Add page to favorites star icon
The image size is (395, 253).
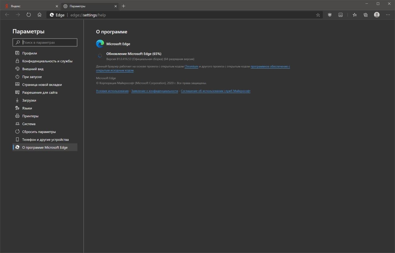(x=318, y=15)
